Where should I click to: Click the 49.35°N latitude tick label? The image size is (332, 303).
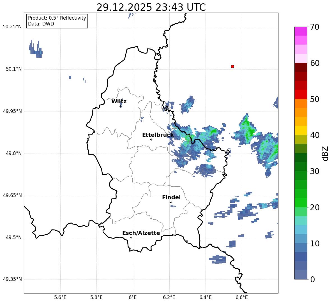pos(12,279)
